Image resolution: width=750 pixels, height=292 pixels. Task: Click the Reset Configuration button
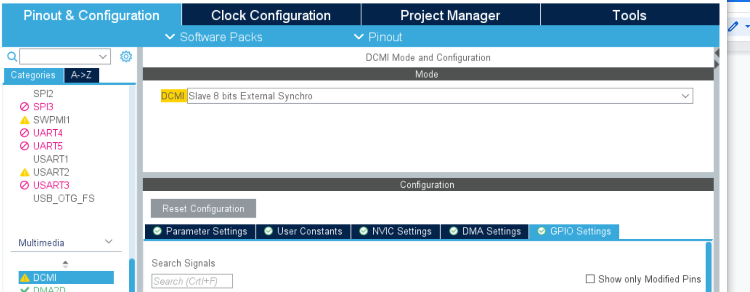[x=203, y=209]
